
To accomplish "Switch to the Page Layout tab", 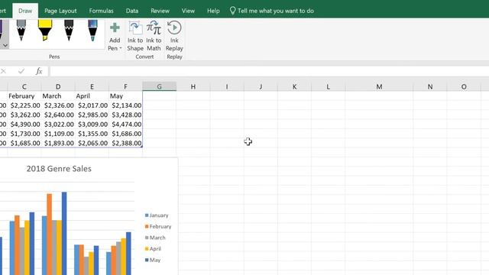I will point(60,11).
